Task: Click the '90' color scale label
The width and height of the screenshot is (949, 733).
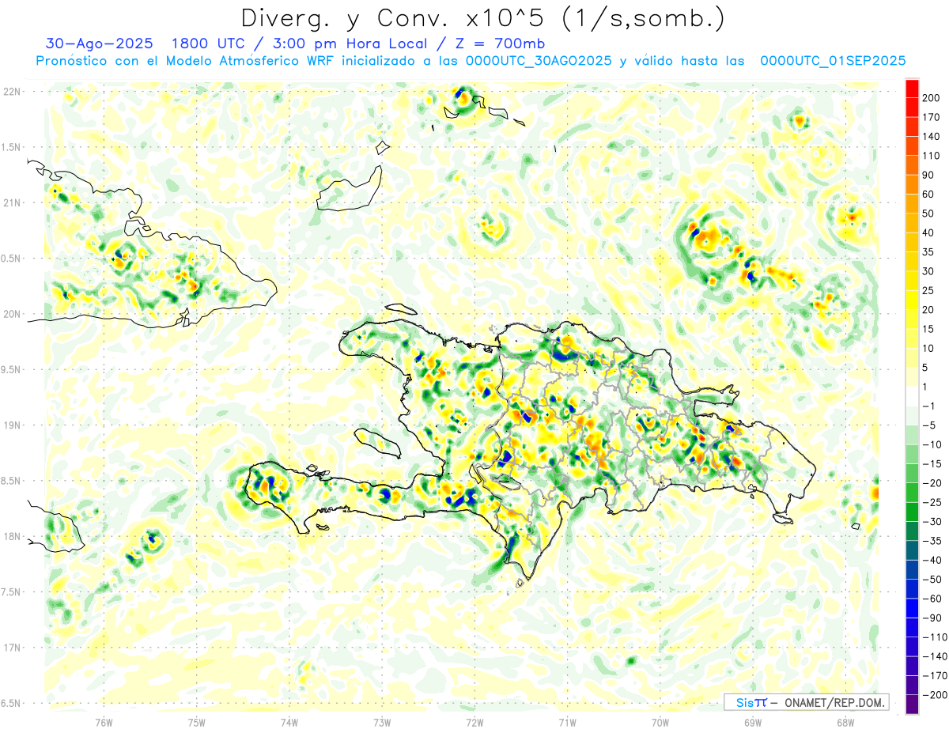Action: pos(928,175)
